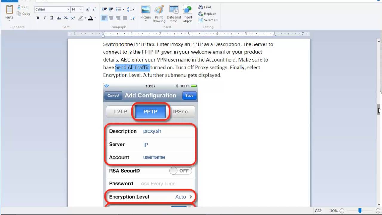Image resolution: width=382 pixels, height=215 pixels.
Task: Click the zoom in plus button
Action: [378, 211]
